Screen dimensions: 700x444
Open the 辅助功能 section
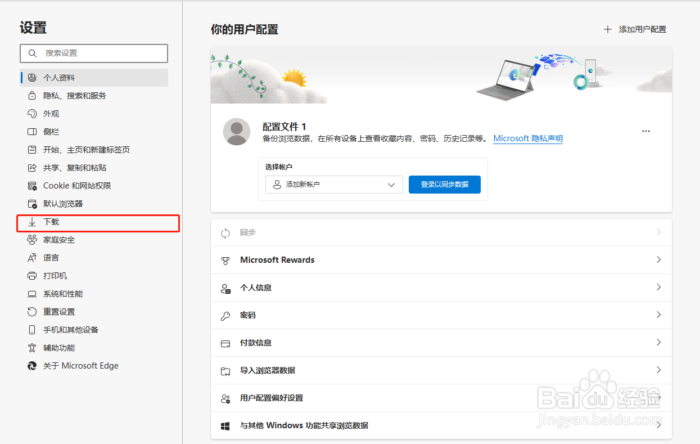(94, 348)
